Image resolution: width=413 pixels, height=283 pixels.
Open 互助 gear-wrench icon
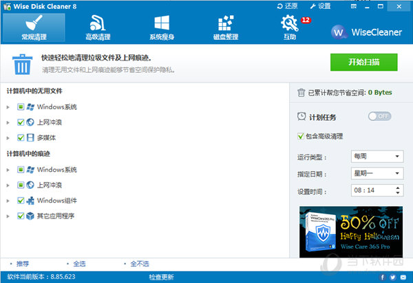pyautogui.click(x=288, y=27)
